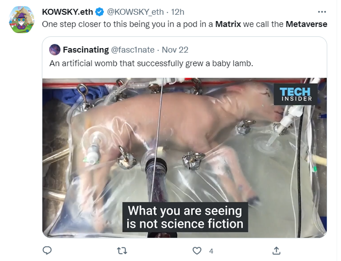Click the Fascinating account's small avatar
This screenshot has height=261, width=341.
[x=55, y=50]
